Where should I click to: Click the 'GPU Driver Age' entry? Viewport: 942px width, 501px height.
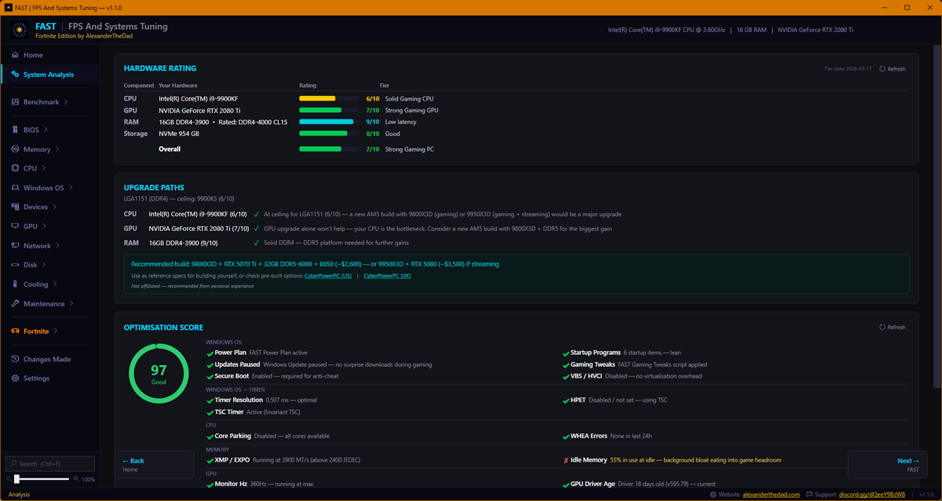[x=593, y=484]
